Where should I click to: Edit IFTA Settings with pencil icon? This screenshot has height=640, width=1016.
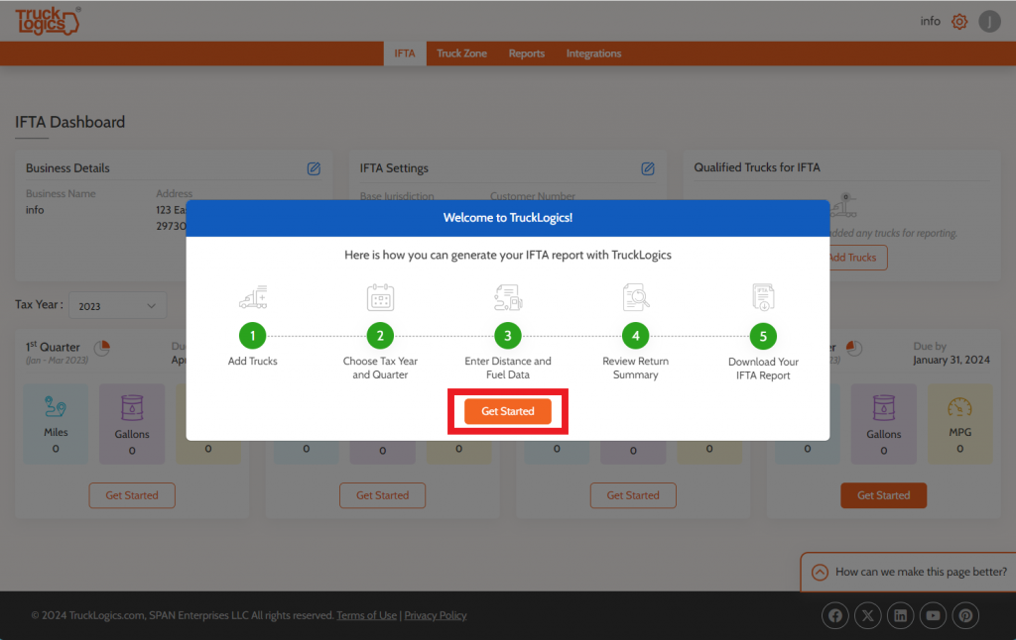(647, 168)
